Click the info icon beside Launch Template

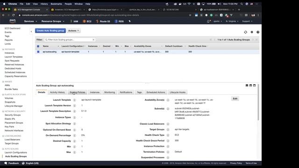[75, 100]
